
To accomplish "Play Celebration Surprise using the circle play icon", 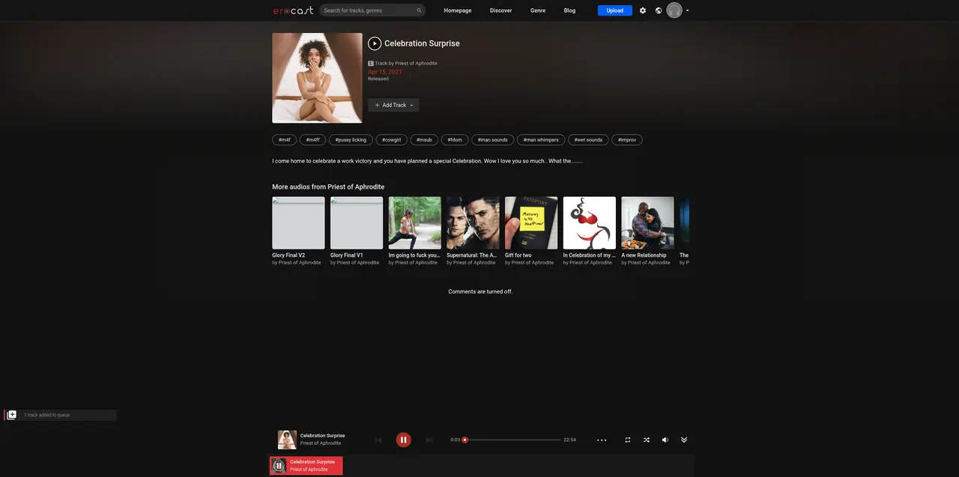I will point(375,43).
